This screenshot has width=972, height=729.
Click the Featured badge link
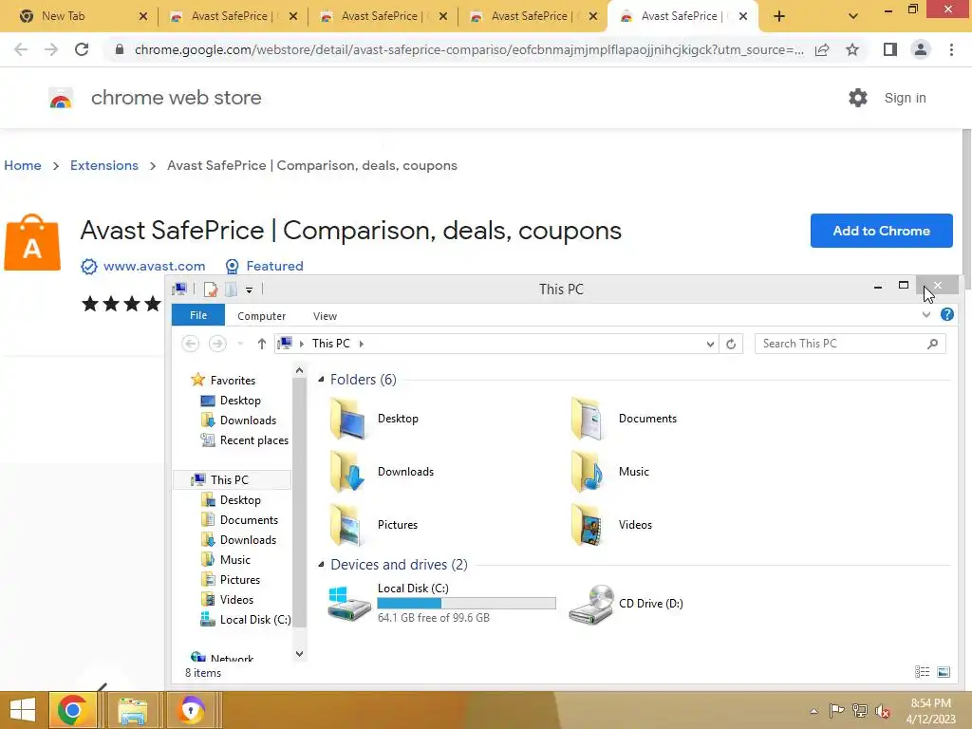(274, 266)
